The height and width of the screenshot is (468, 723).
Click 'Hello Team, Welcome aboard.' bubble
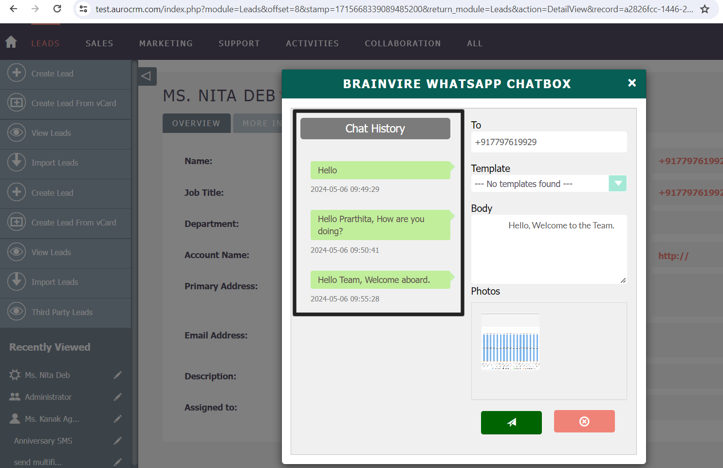(380, 280)
